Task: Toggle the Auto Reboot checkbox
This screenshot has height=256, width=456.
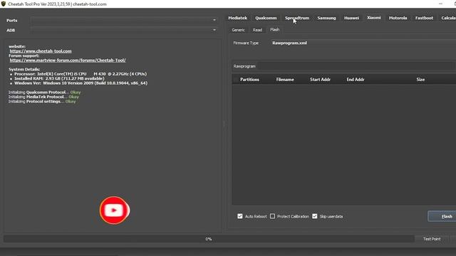Action: pyautogui.click(x=240, y=216)
